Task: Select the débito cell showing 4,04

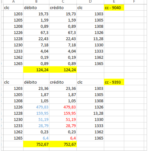Action: [36, 51]
